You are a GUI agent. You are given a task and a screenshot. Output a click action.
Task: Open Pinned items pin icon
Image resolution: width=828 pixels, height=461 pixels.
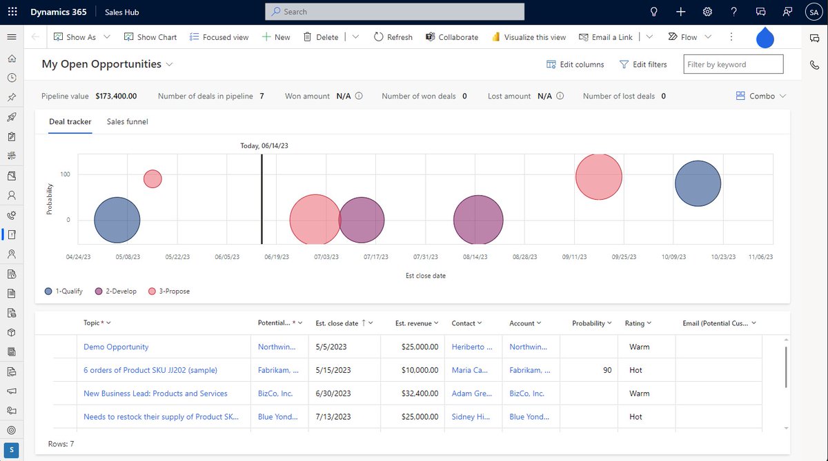pos(11,97)
